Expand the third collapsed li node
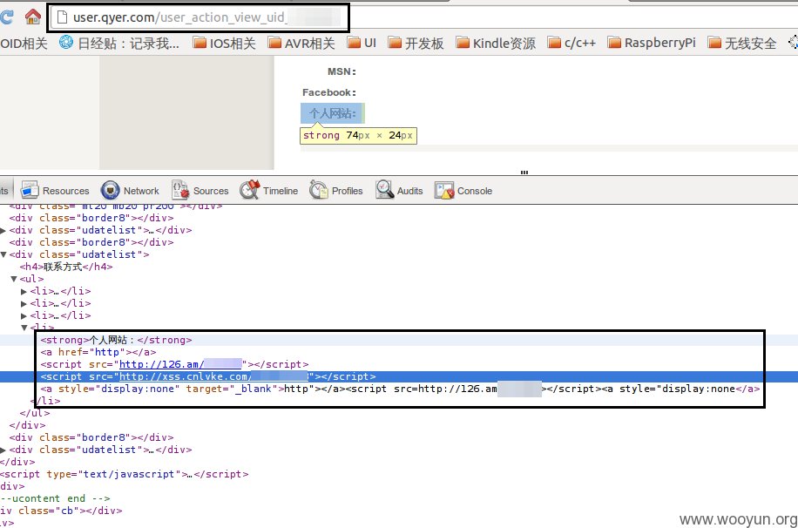This screenshot has width=798, height=528. click(24, 316)
